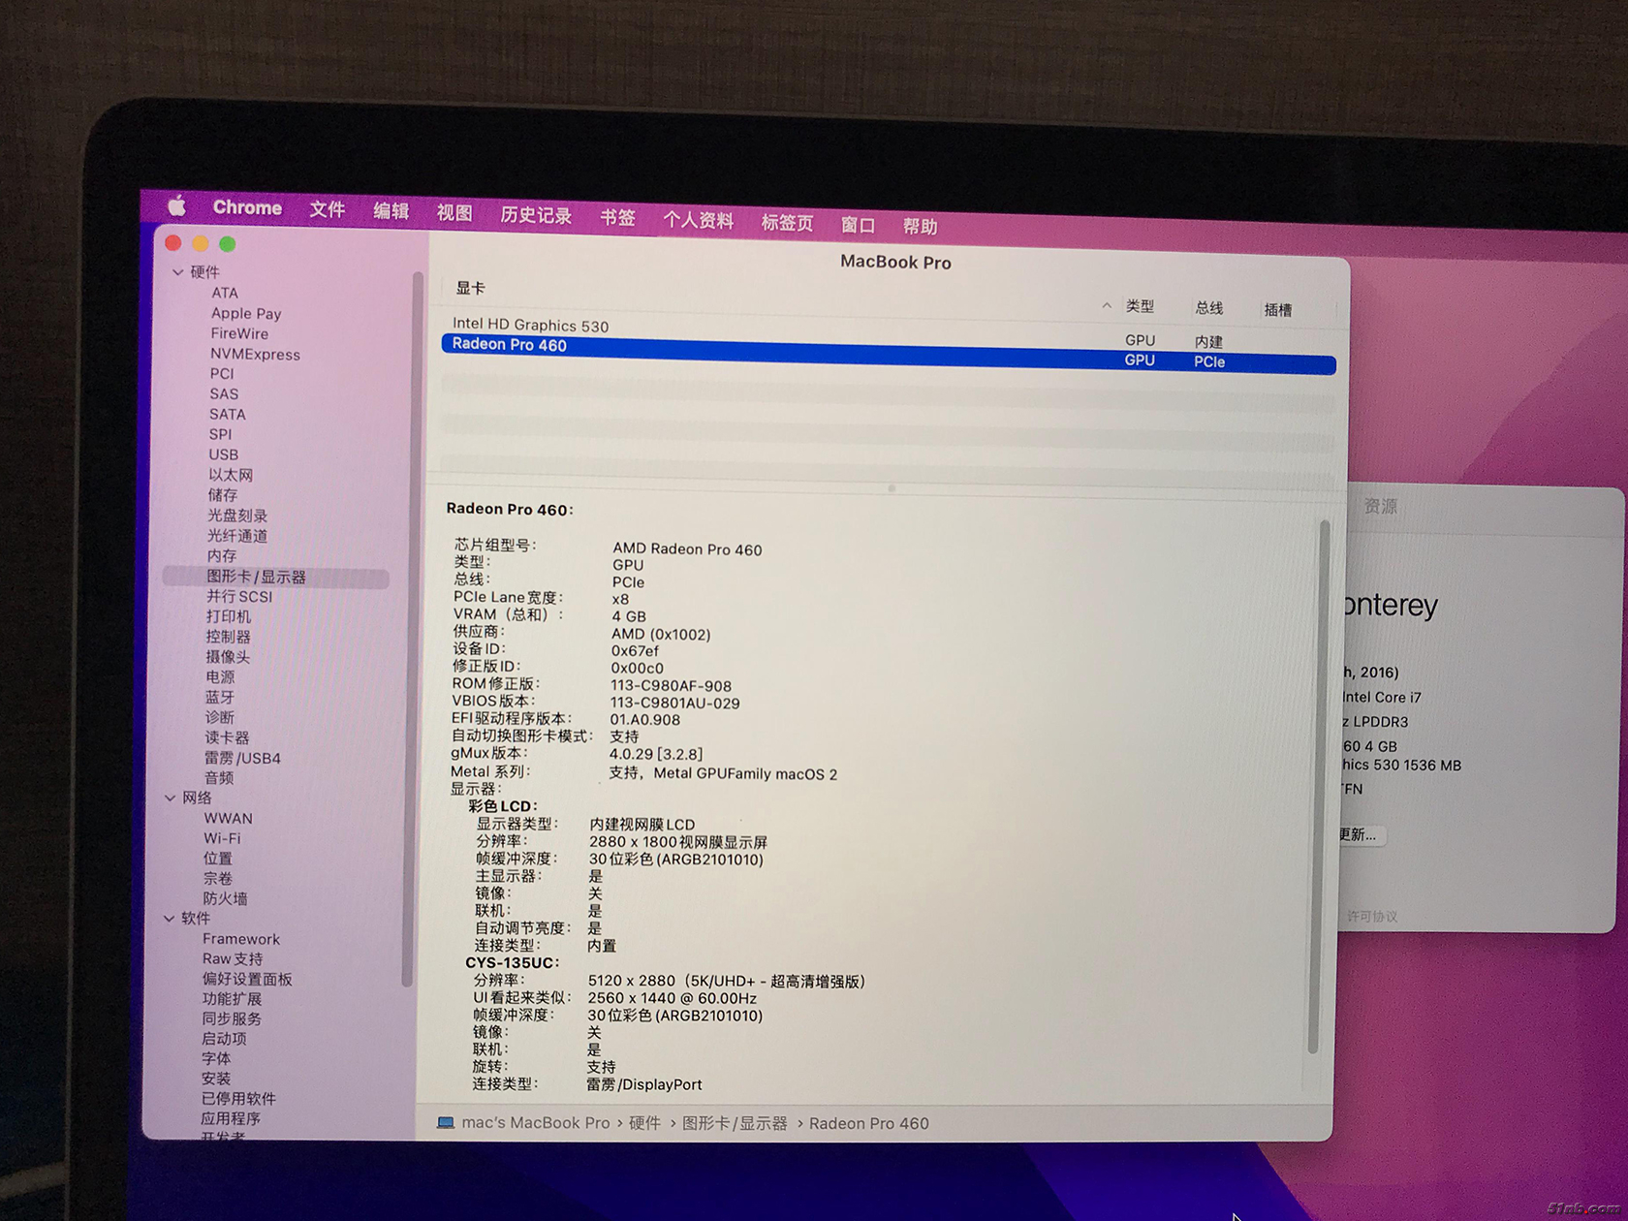
Task: Select 内存 in the sidebar
Action: [222, 555]
